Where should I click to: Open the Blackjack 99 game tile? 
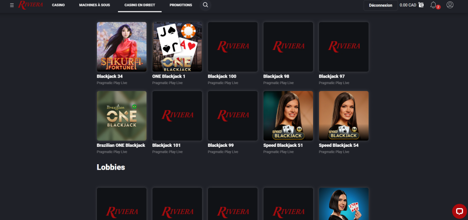(x=233, y=116)
